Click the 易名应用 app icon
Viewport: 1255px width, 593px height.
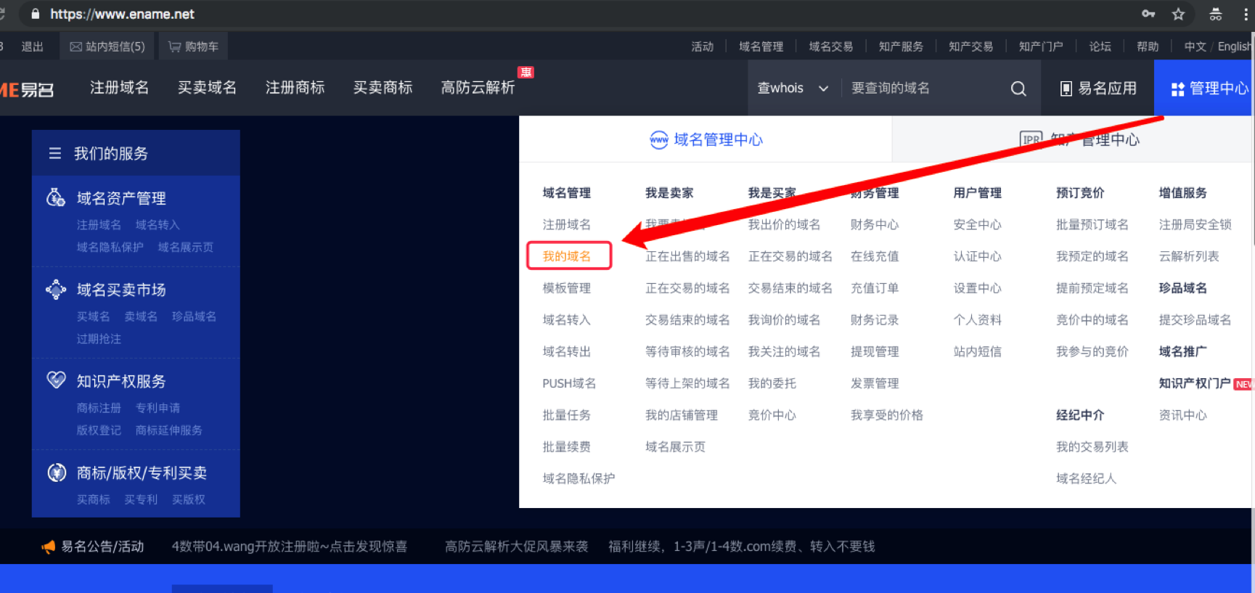1066,89
